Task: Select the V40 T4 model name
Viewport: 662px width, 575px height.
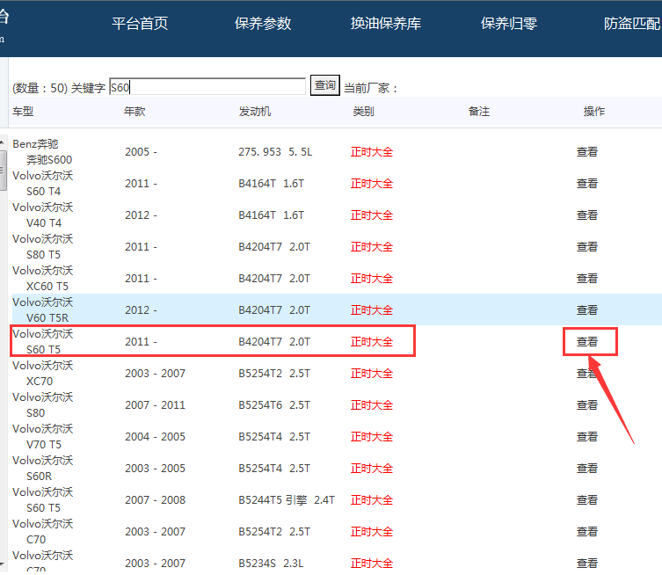Action: tap(44, 223)
